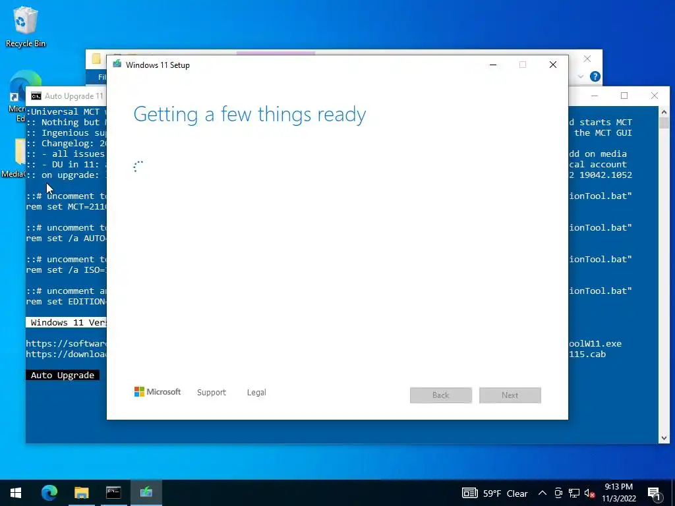Open the Action Center notifications icon
The height and width of the screenshot is (506, 675).
coord(654,493)
